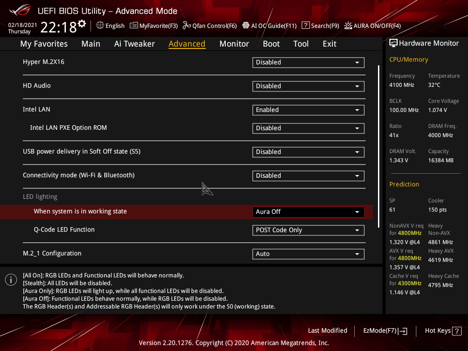Click the settings list vertical scrollbar

tap(378, 146)
